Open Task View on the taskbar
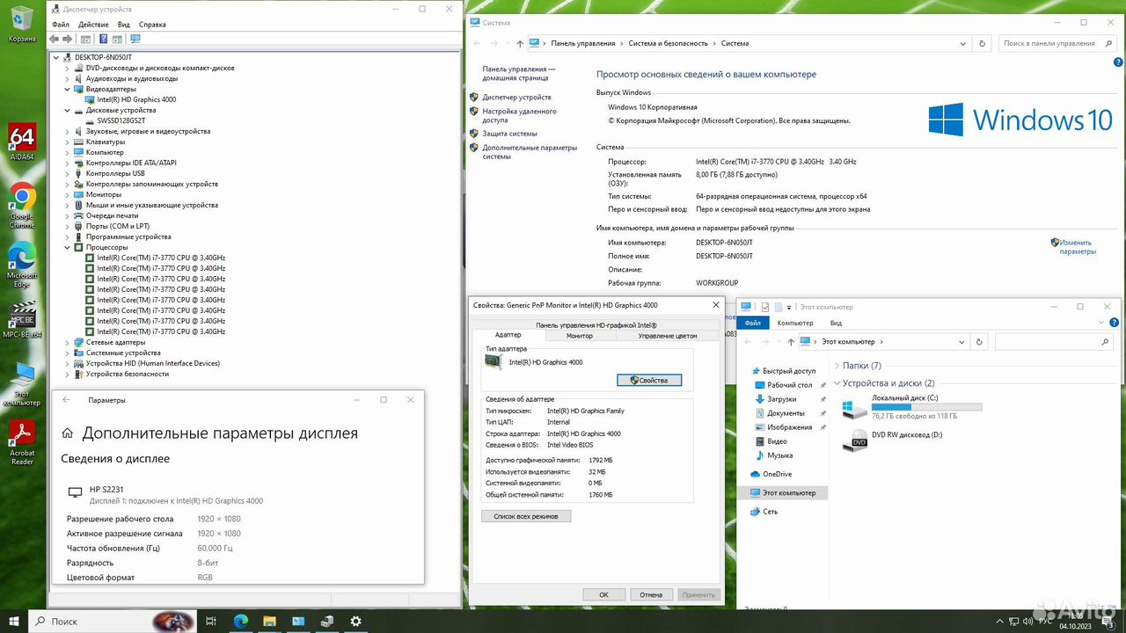The image size is (1126, 633). 211,621
